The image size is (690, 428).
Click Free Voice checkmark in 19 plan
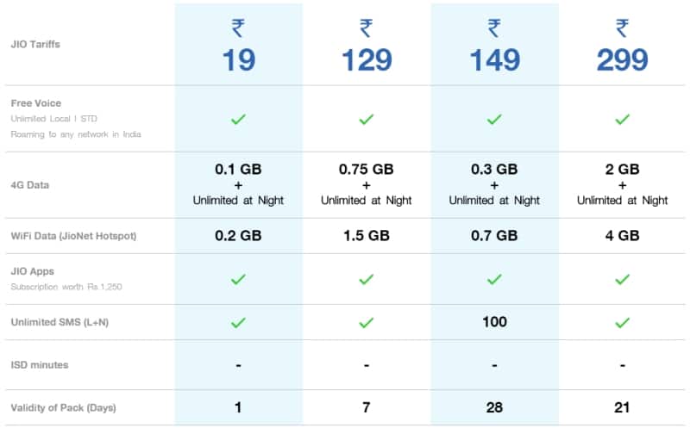238,119
